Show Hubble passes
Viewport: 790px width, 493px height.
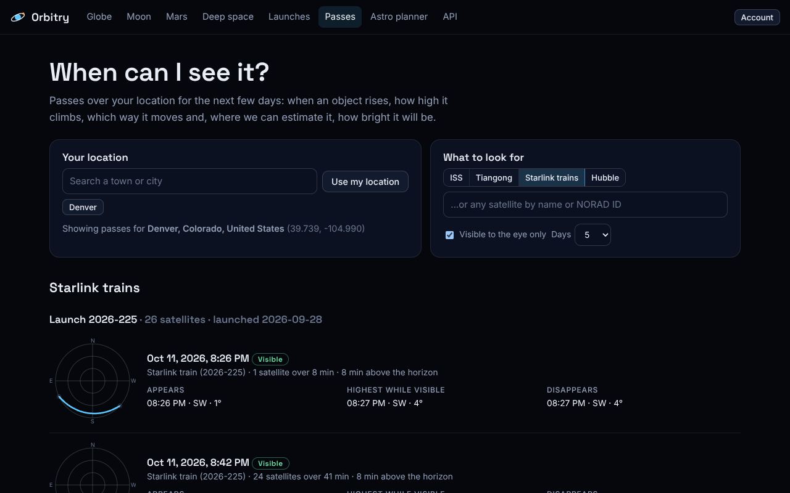pyautogui.click(x=605, y=177)
